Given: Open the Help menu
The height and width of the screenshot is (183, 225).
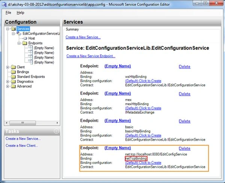Looking at the screenshot, I should click(x=20, y=13).
